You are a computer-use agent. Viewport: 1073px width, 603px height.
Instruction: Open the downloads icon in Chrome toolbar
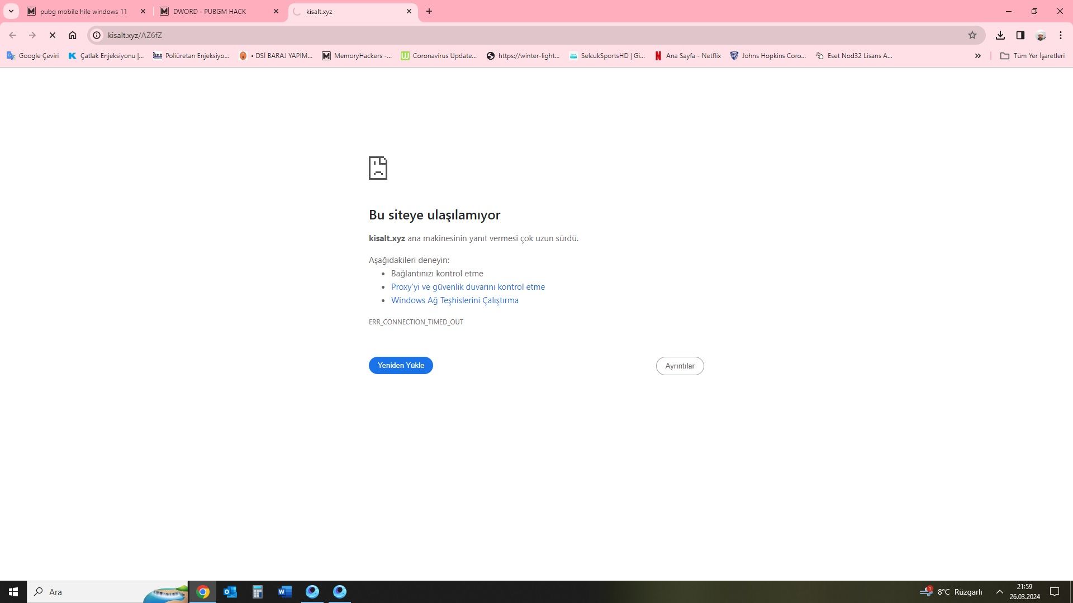[x=1000, y=35]
